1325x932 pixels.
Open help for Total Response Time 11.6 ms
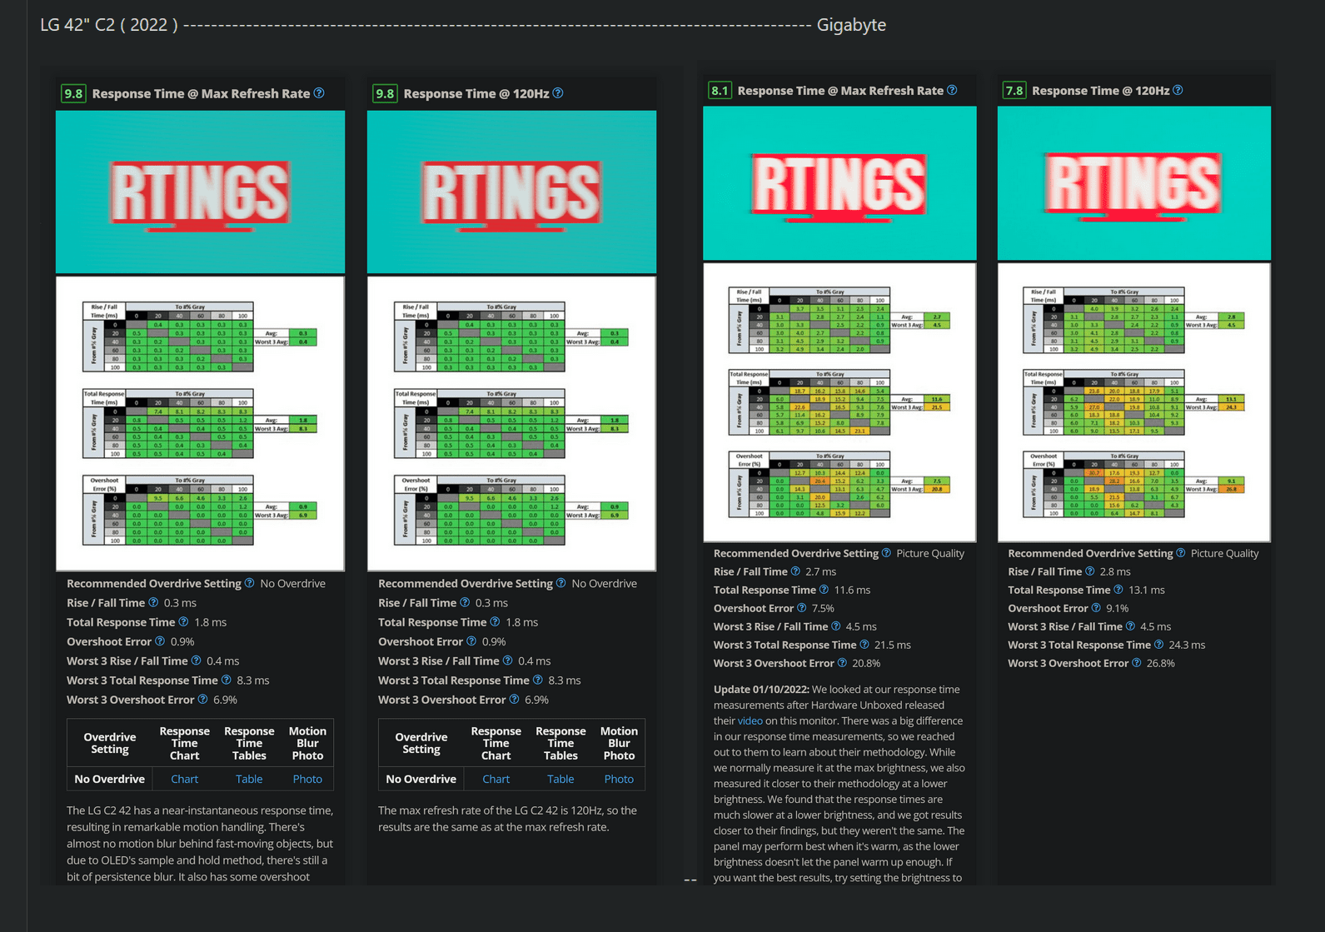824,590
